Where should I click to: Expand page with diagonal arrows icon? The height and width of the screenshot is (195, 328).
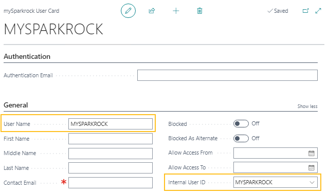coord(318,11)
